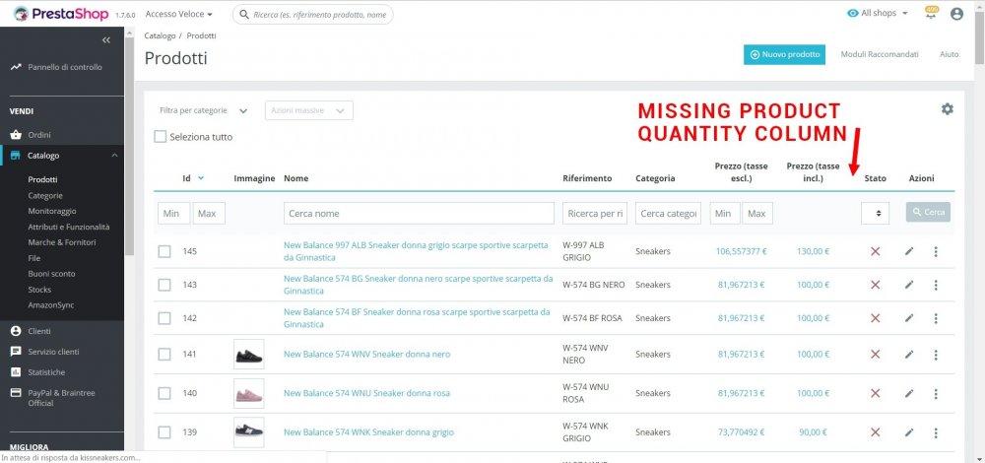This screenshot has width=985, height=463.
Task: Click the Id Min filter field
Action: (173, 213)
